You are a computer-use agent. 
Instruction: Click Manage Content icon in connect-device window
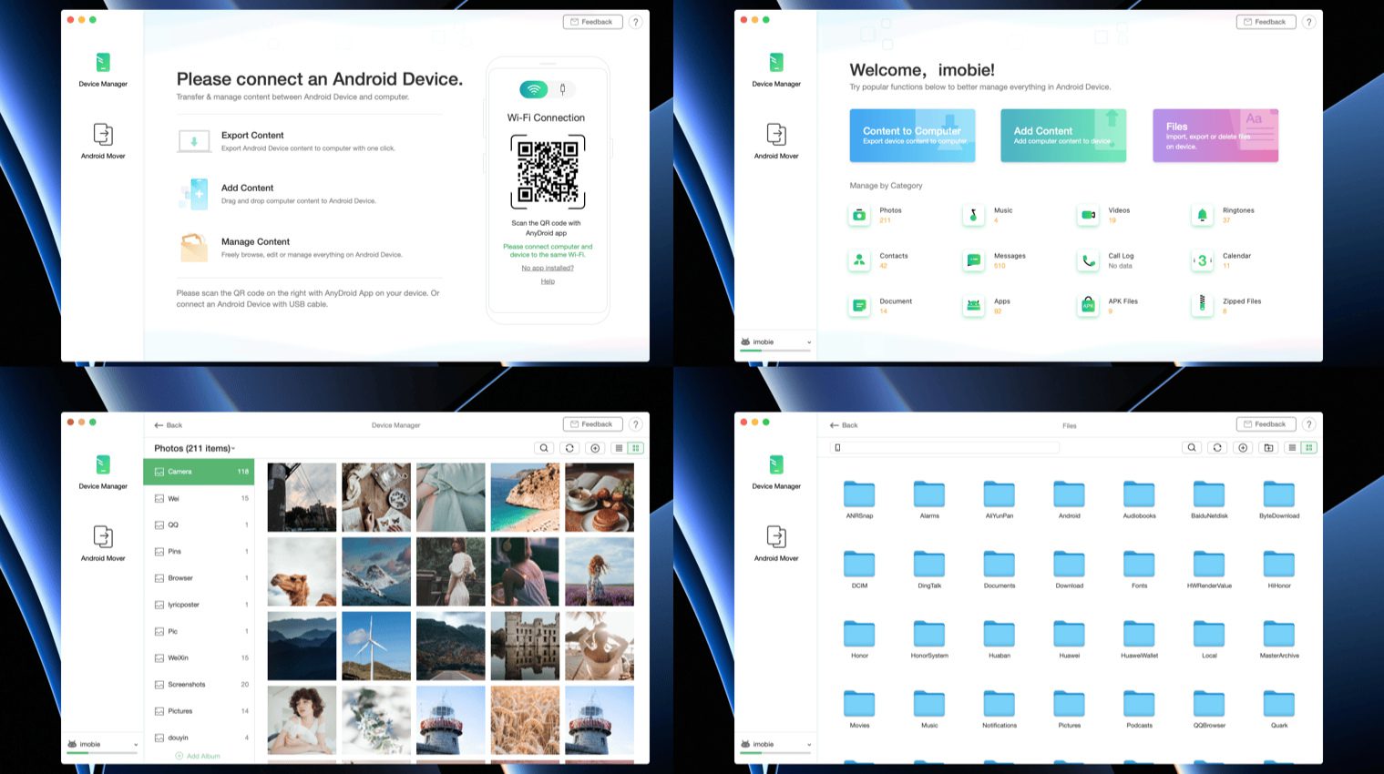[194, 248]
